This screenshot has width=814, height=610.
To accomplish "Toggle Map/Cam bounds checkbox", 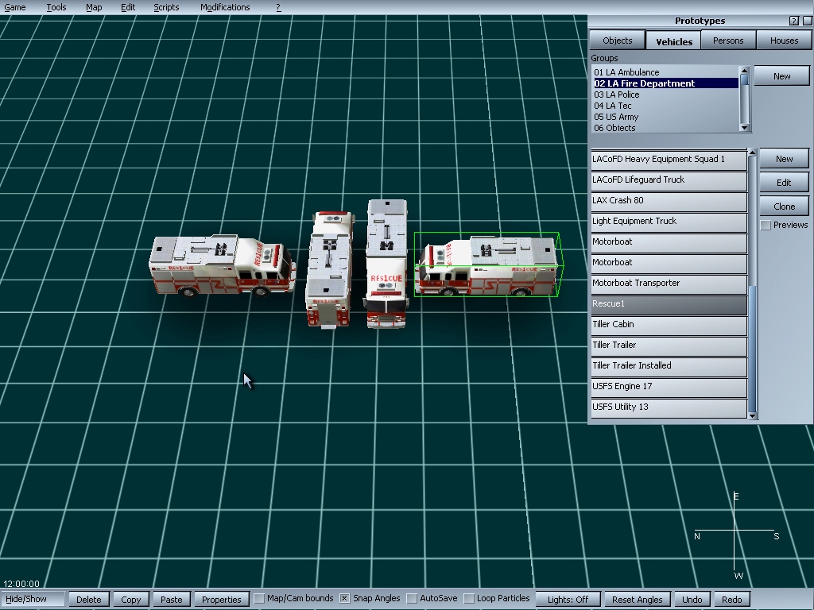I will 259,599.
